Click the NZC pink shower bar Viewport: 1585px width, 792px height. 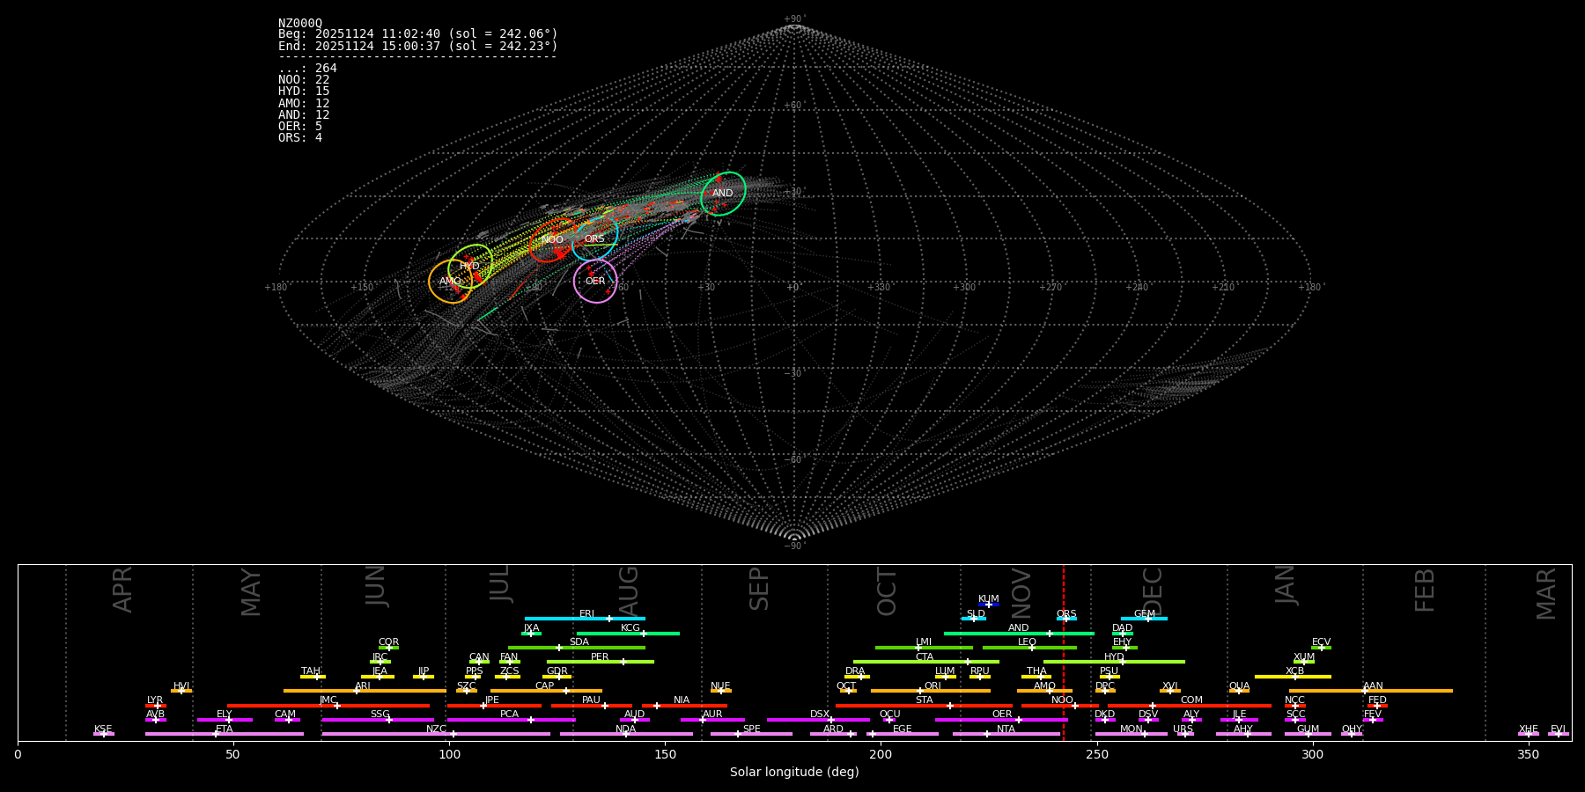click(436, 734)
